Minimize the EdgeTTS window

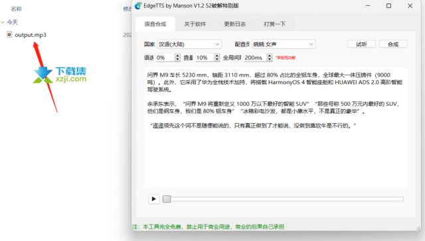point(368,6)
